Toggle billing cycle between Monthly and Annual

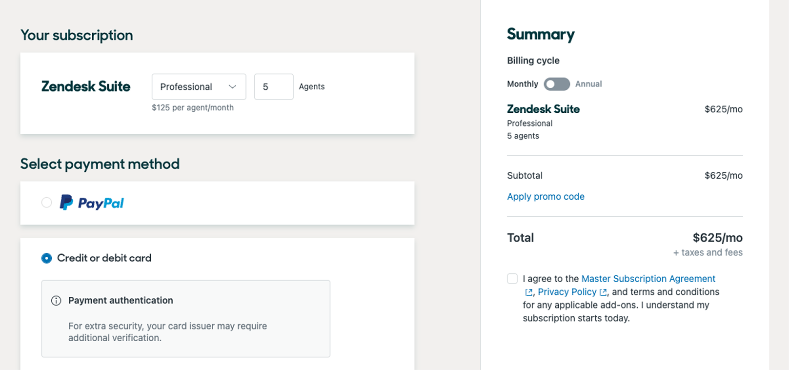coord(557,84)
